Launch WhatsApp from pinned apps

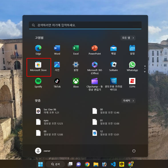tap(132, 66)
